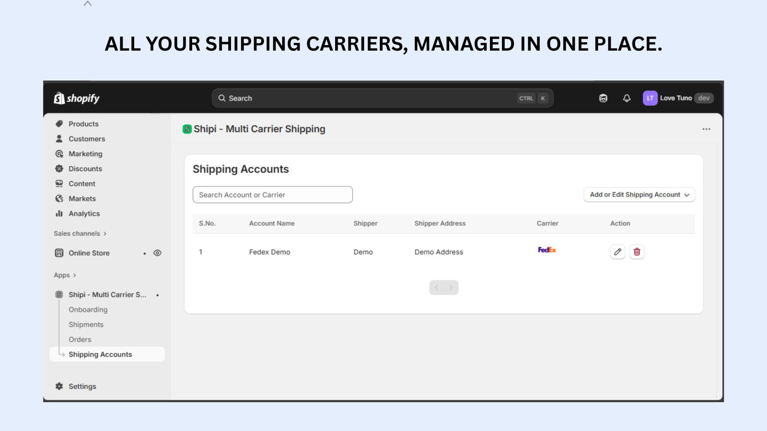Image resolution: width=767 pixels, height=431 pixels.
Task: Click the Love Tuno profile avatar
Action: pyautogui.click(x=650, y=98)
